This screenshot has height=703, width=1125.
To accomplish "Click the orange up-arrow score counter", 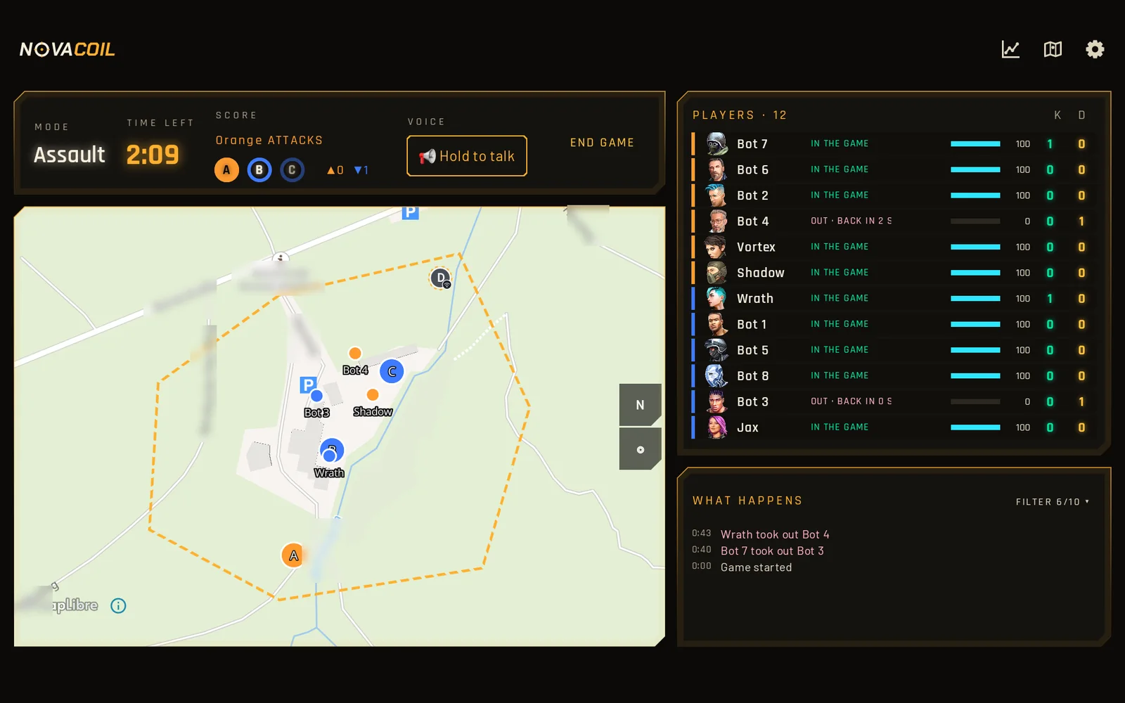I will coord(335,170).
